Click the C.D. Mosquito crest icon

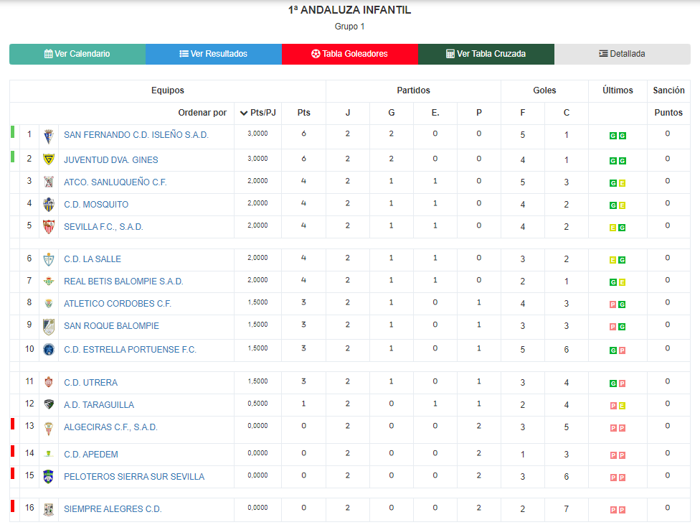click(x=49, y=205)
